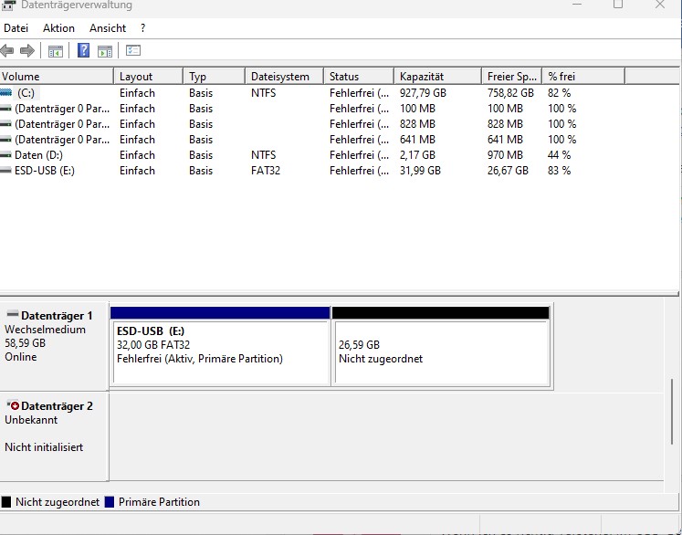This screenshot has width=682, height=535.
Task: Sort by the Status column header
Action: (x=359, y=77)
